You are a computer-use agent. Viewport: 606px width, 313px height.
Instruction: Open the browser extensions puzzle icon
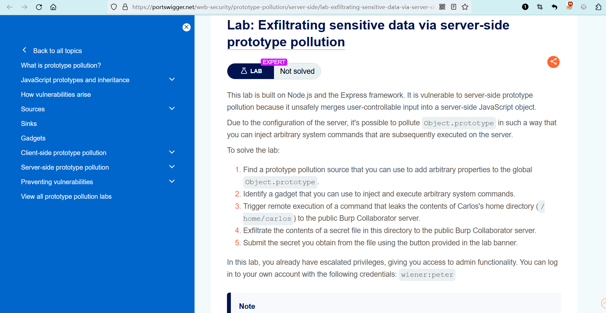598,7
